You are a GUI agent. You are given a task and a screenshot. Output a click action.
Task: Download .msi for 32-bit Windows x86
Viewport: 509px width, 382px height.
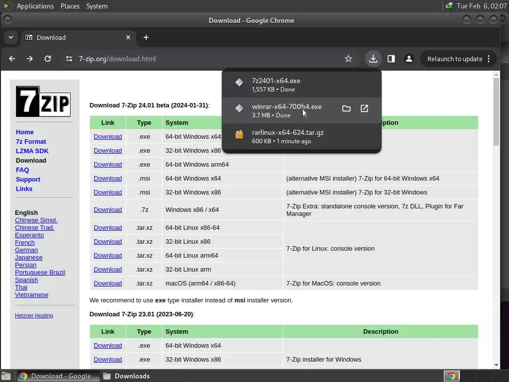point(108,192)
